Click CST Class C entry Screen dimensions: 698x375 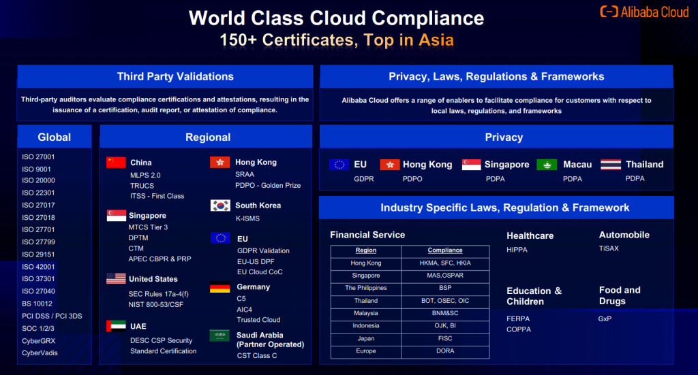(x=257, y=355)
